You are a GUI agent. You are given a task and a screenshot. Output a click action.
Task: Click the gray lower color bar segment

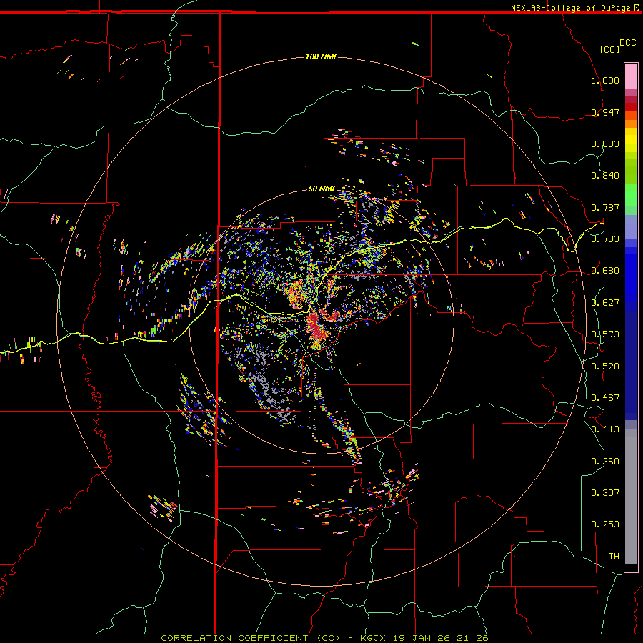pyautogui.click(x=631, y=497)
